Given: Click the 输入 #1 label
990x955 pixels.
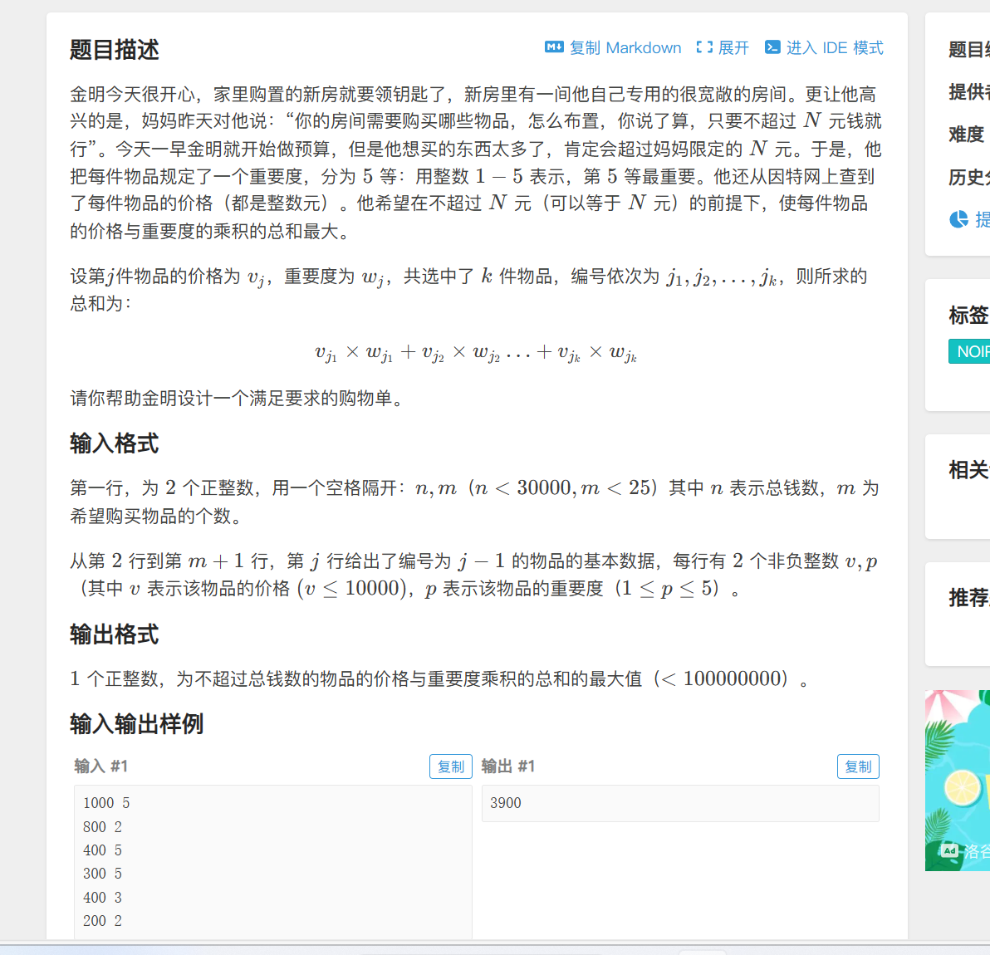Looking at the screenshot, I should [101, 766].
